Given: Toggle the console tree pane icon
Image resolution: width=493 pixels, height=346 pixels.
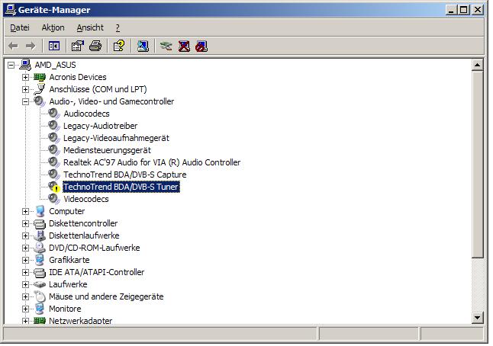Looking at the screenshot, I should [x=54, y=46].
